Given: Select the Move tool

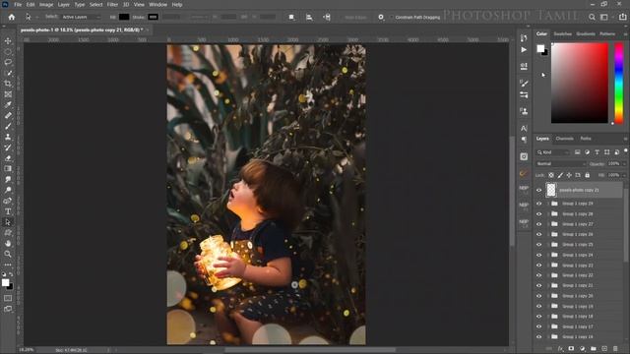Looking at the screenshot, I should pyautogui.click(x=8, y=41).
